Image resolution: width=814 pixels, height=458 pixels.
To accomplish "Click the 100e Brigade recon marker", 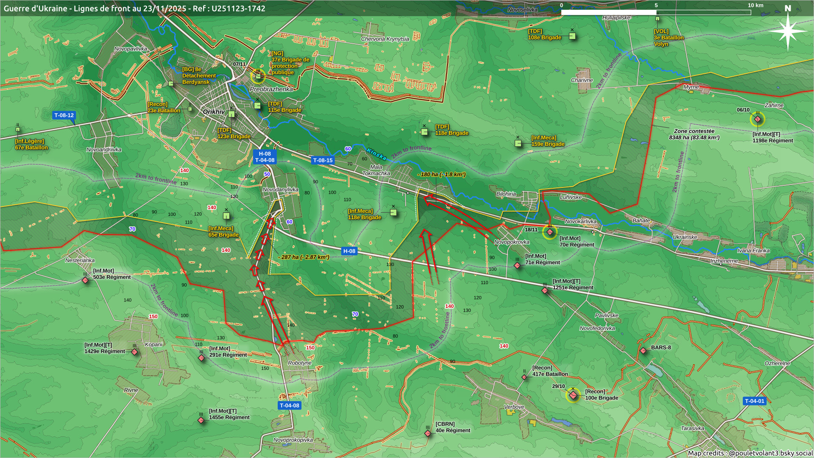I will tap(573, 395).
